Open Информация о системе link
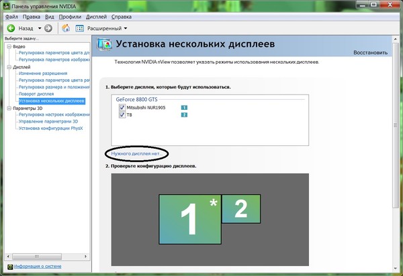 coord(38,266)
